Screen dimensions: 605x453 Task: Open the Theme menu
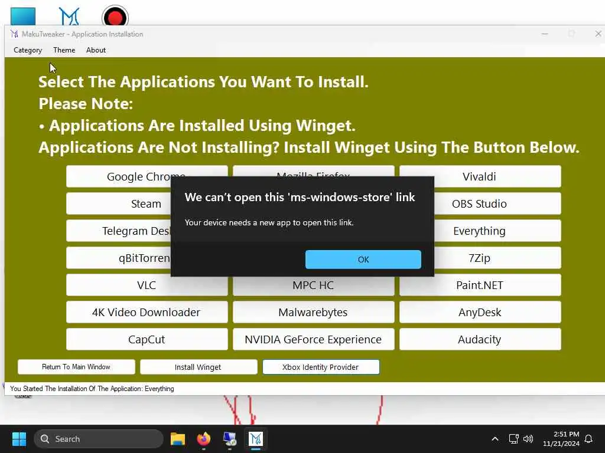pyautogui.click(x=64, y=50)
